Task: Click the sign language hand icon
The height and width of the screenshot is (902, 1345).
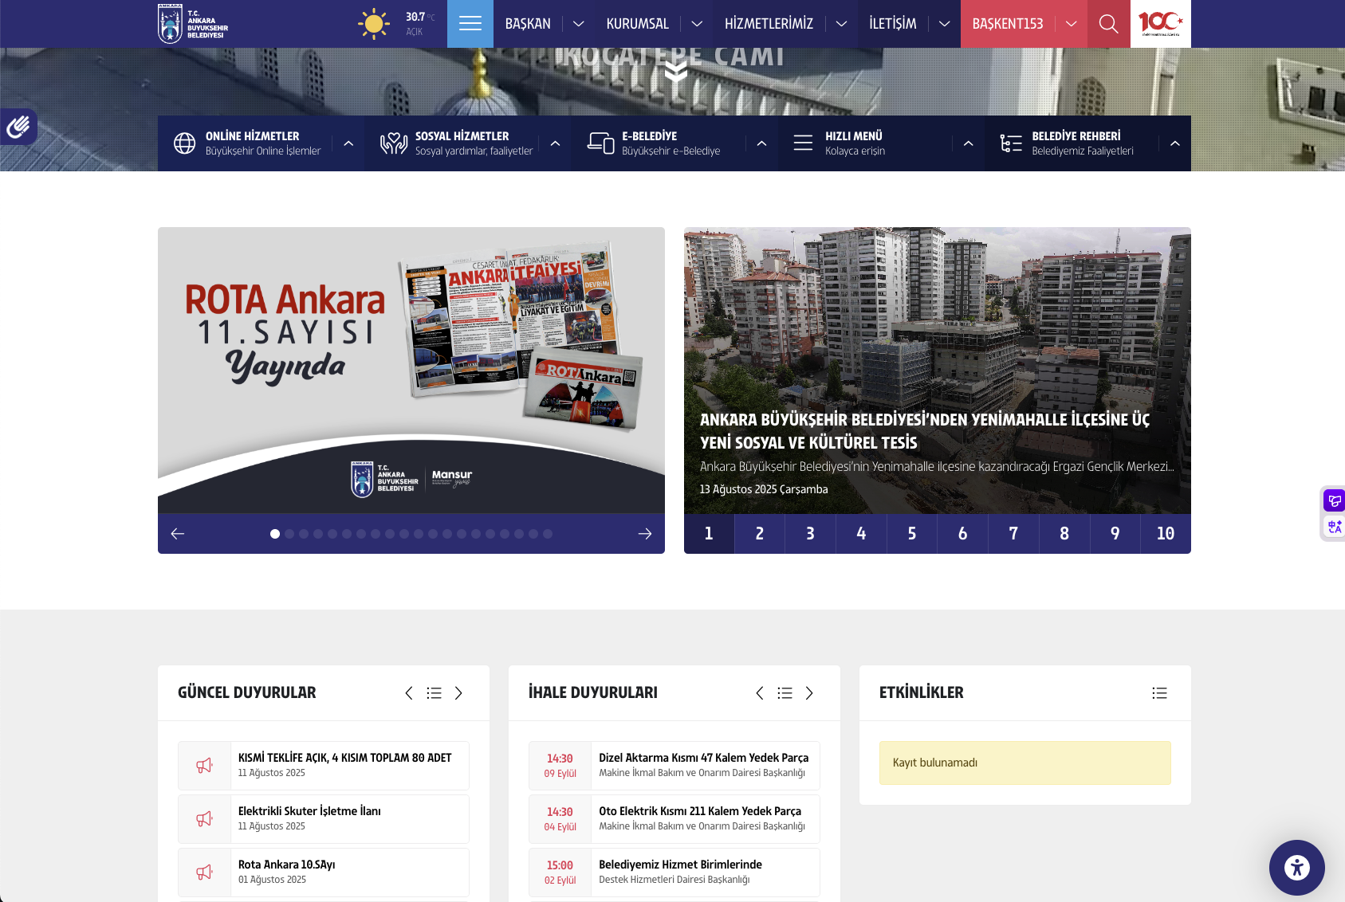Action: (18, 127)
